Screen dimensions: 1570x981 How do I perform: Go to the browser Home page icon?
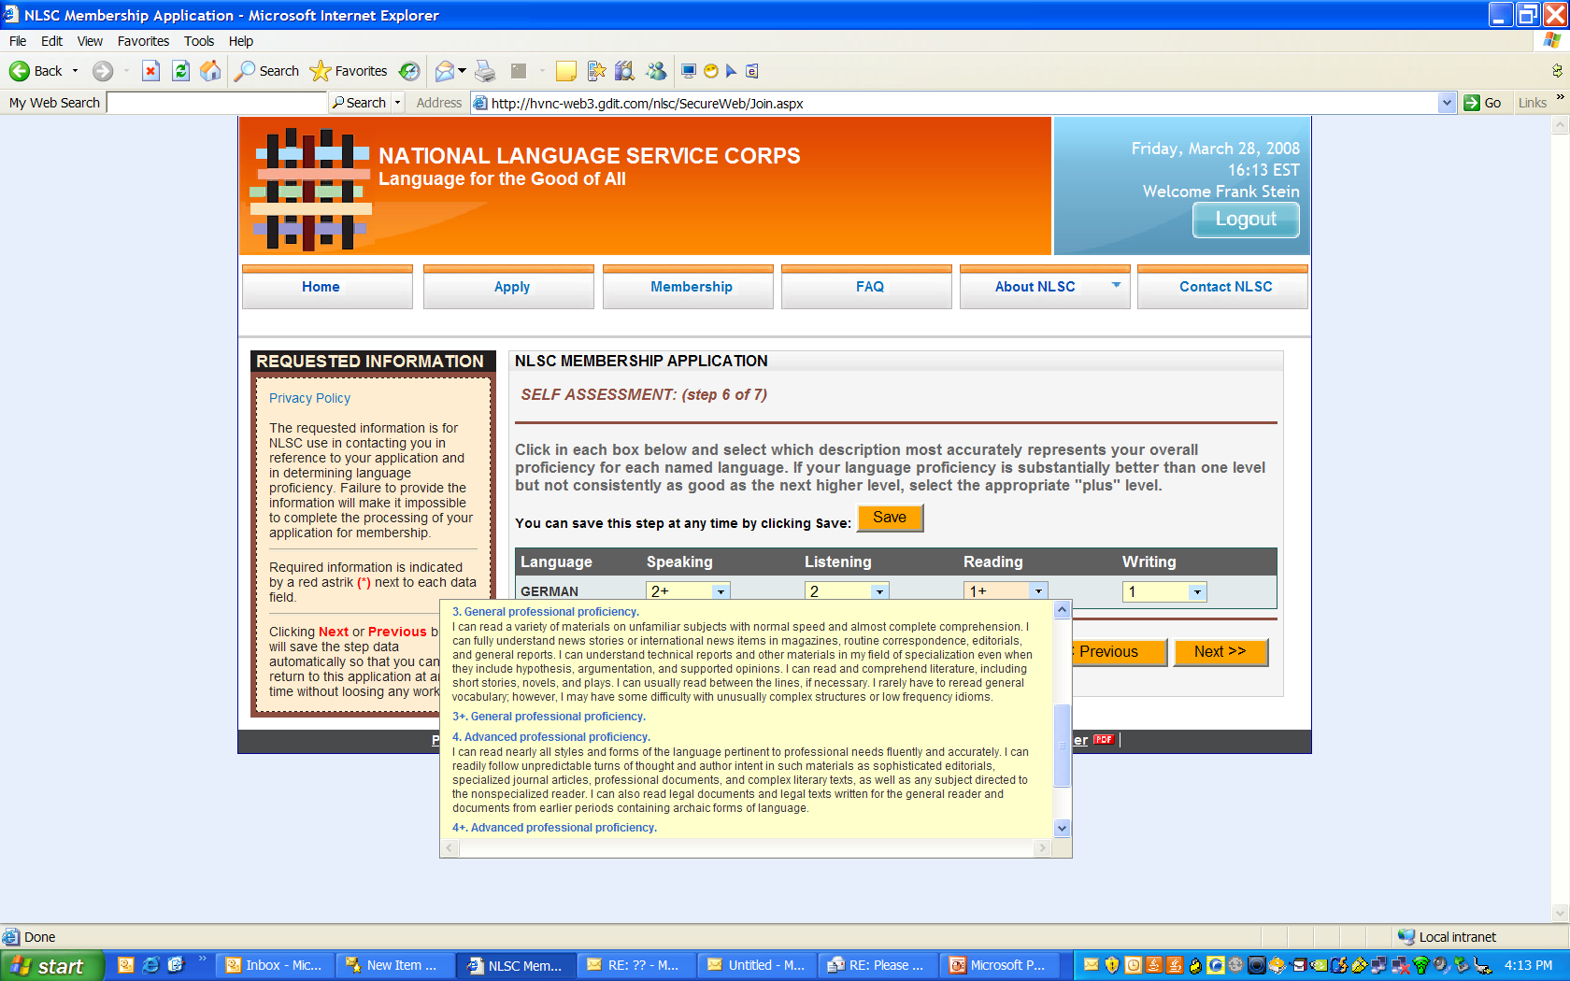pyautogui.click(x=211, y=71)
